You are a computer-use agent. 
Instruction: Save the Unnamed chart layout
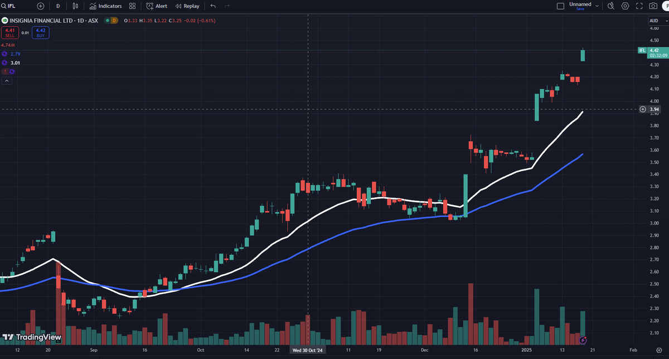pyautogui.click(x=580, y=9)
